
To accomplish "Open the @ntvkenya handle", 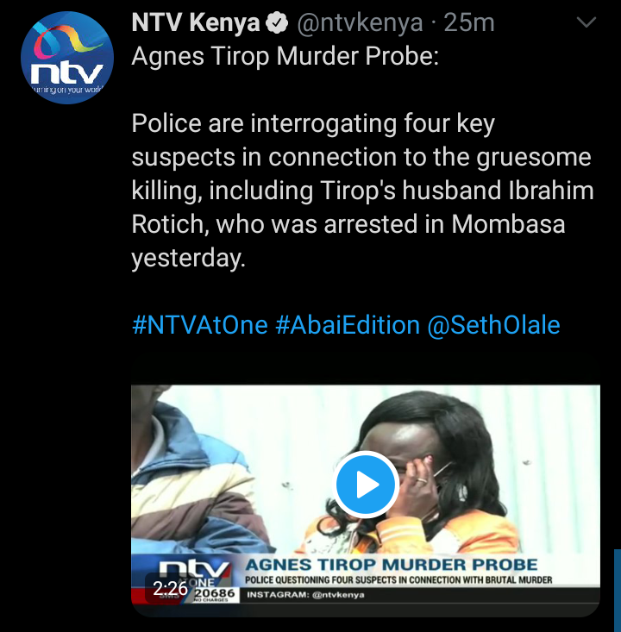I will (361, 22).
